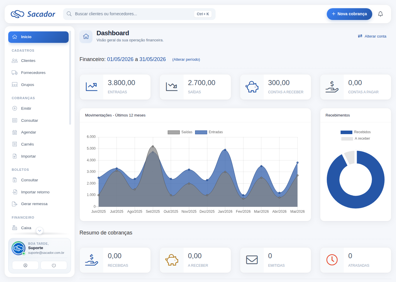Viewport: 396px width, 282px height.
Task: Click the Clientes people icon
Action: [x=15, y=61]
